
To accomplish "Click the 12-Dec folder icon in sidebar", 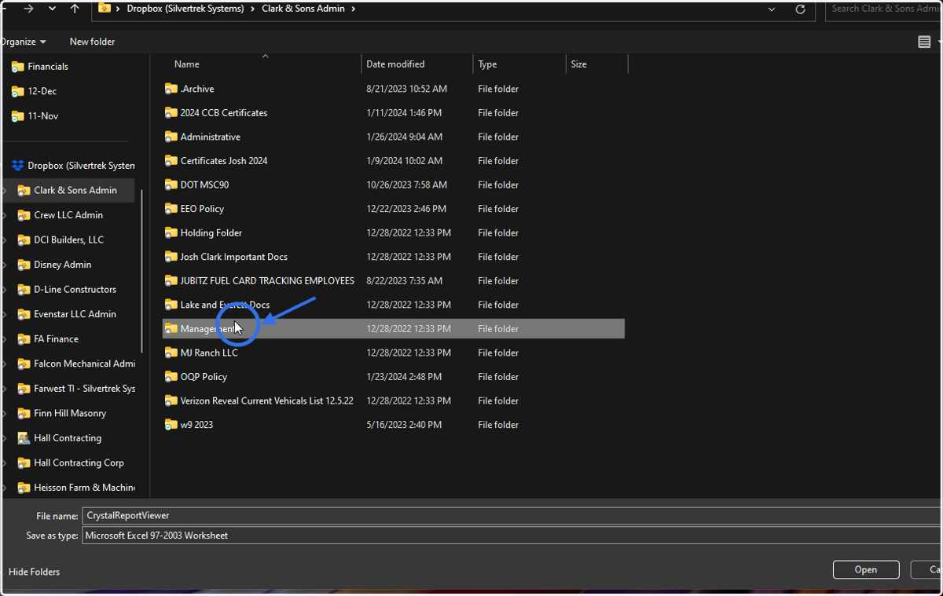I will 18,91.
